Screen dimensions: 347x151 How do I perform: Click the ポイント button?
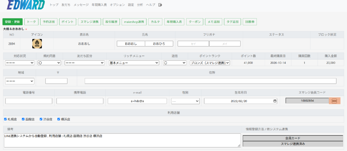(68, 22)
